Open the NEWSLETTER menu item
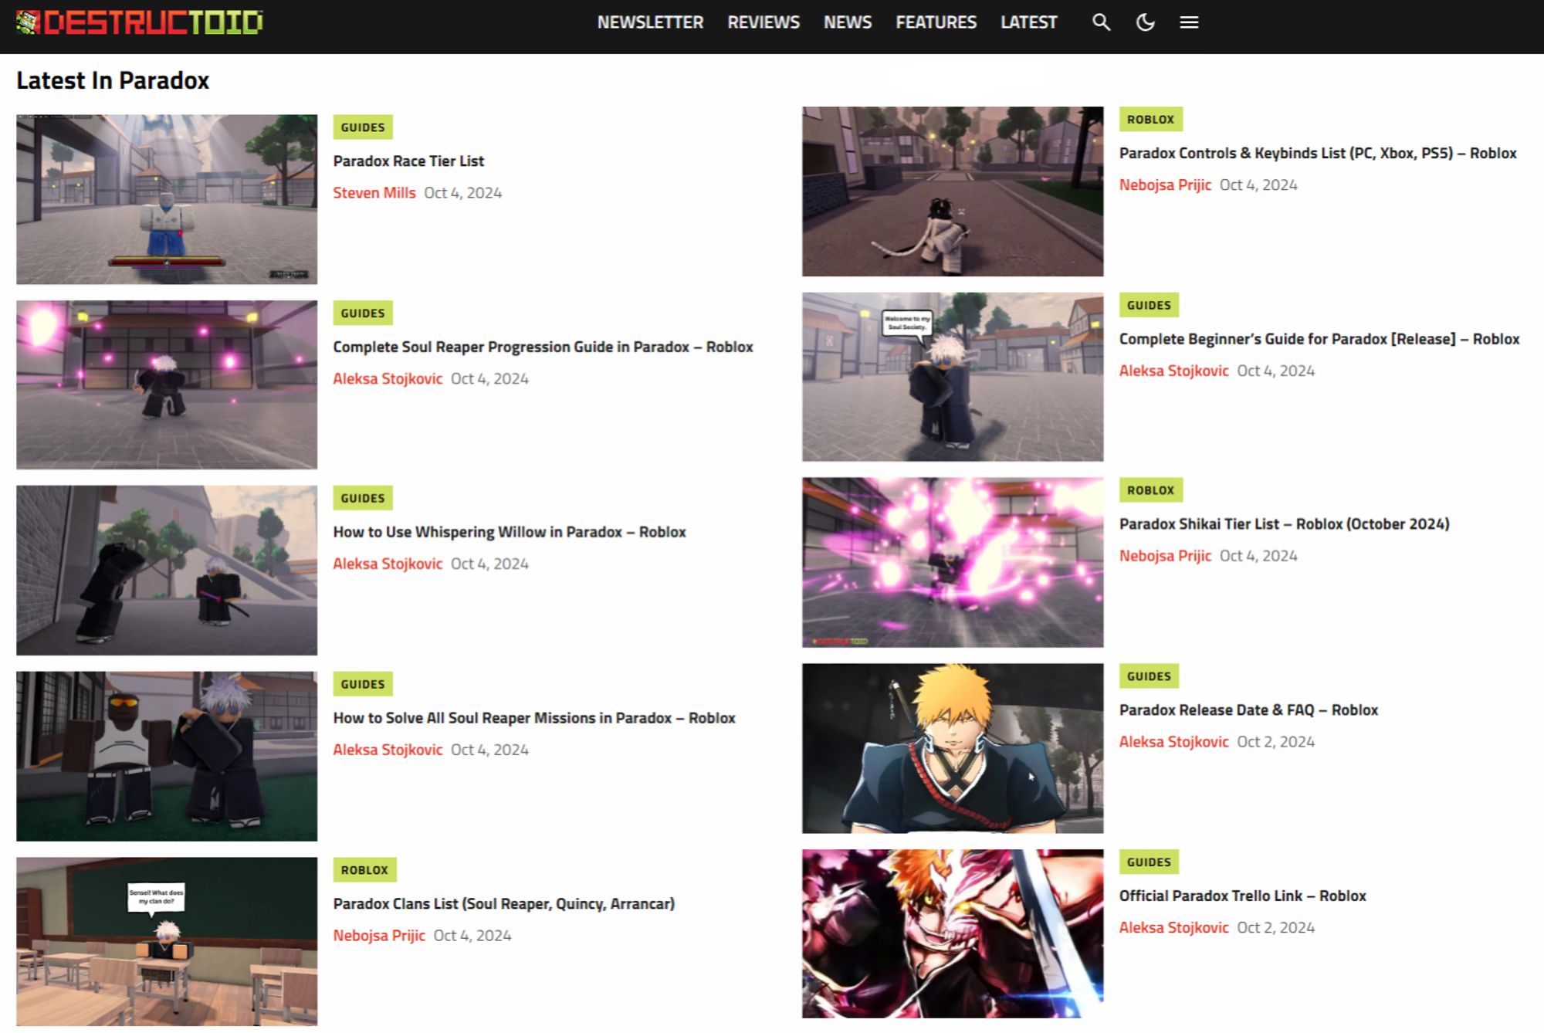This screenshot has width=1544, height=1033. coord(648,21)
